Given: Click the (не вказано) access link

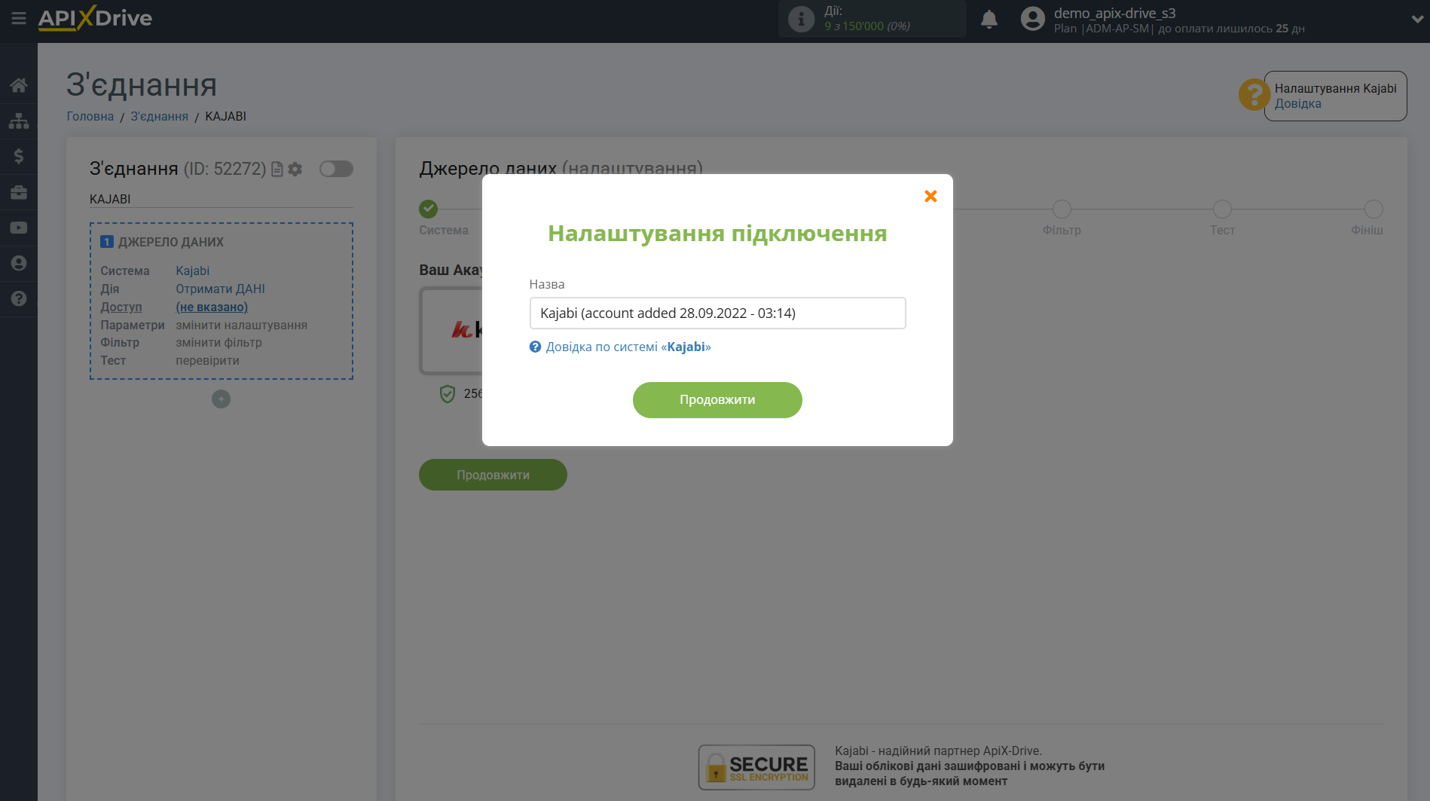Looking at the screenshot, I should pyautogui.click(x=212, y=307).
